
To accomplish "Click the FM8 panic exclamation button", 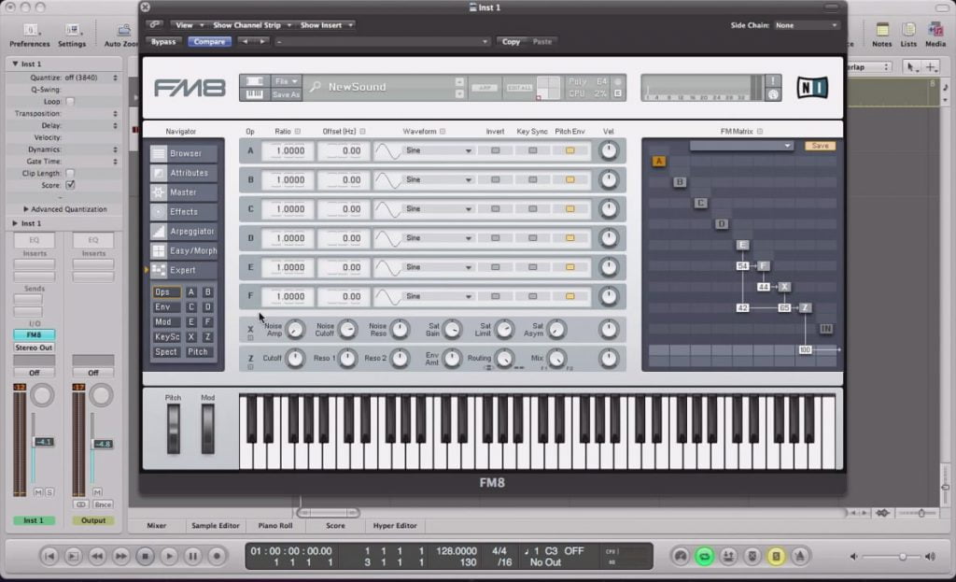I will (x=773, y=81).
